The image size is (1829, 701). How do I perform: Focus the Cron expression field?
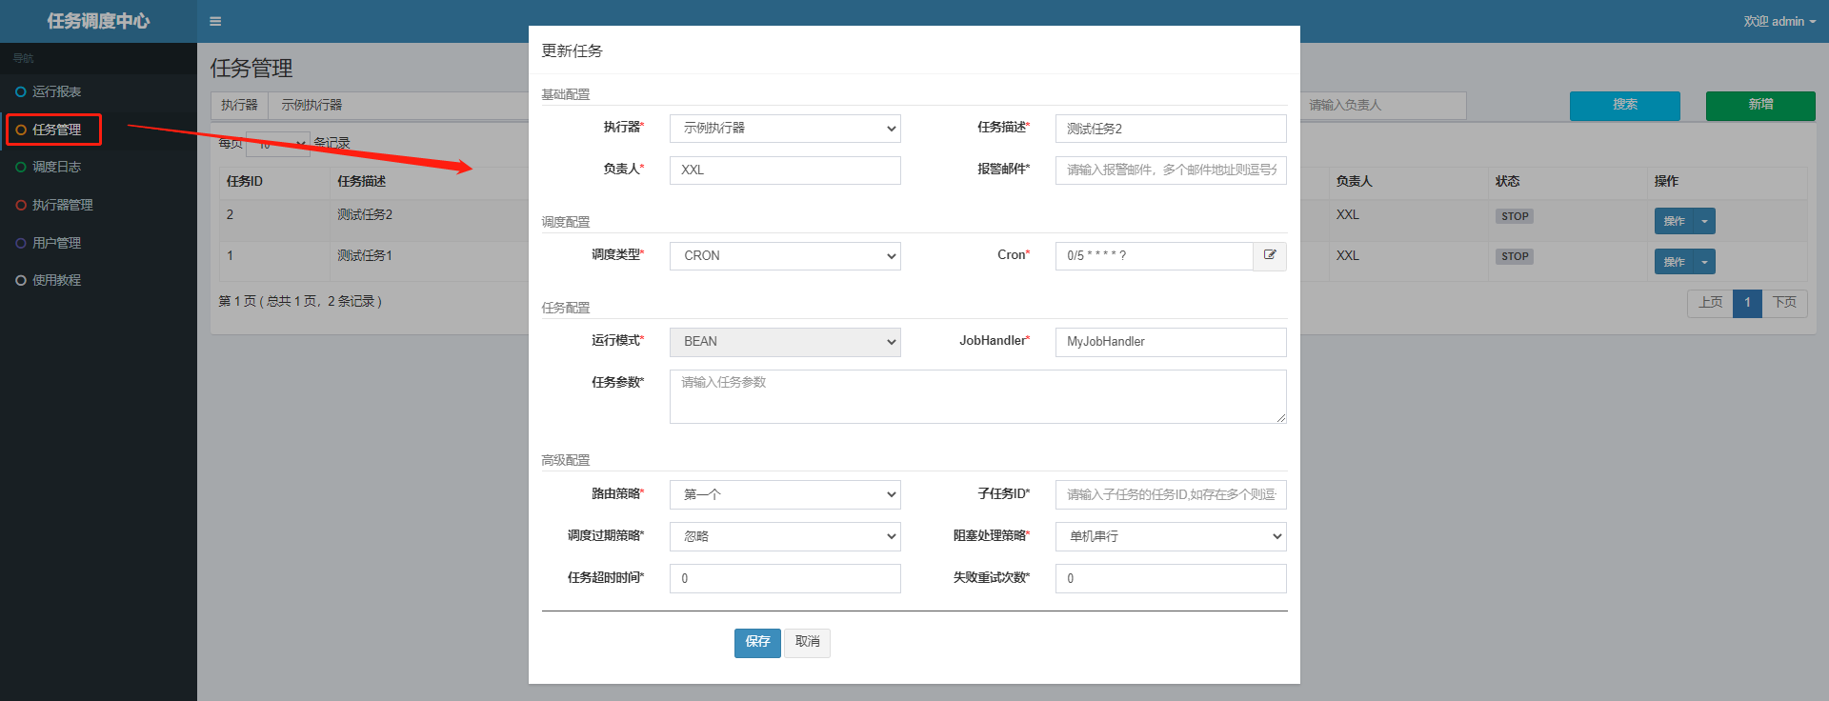pyautogui.click(x=1154, y=256)
